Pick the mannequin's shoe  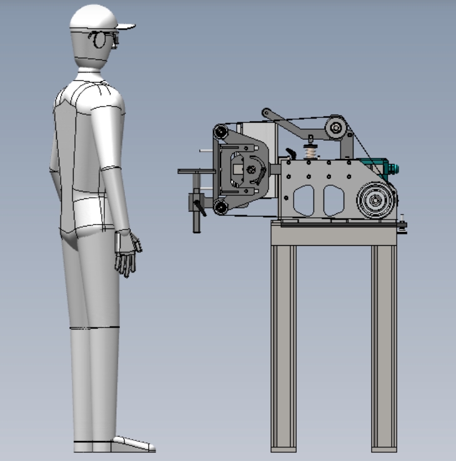[x=133, y=444]
